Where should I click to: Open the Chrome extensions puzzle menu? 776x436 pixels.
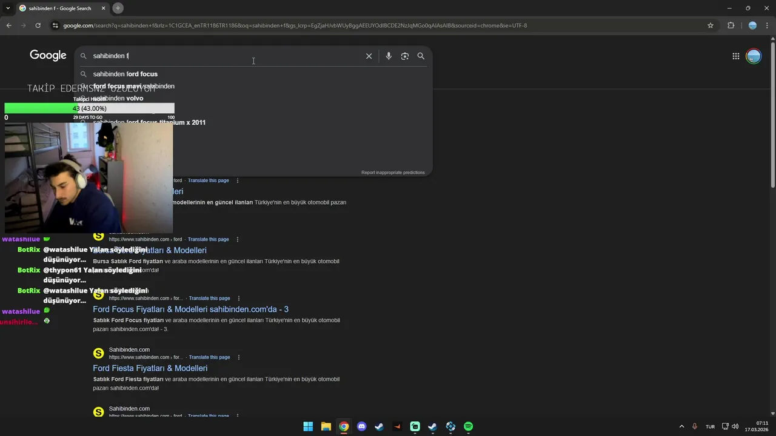pyautogui.click(x=731, y=25)
